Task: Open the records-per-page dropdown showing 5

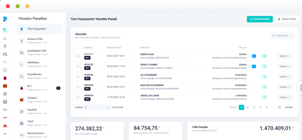Action: pyautogui.click(x=98, y=107)
